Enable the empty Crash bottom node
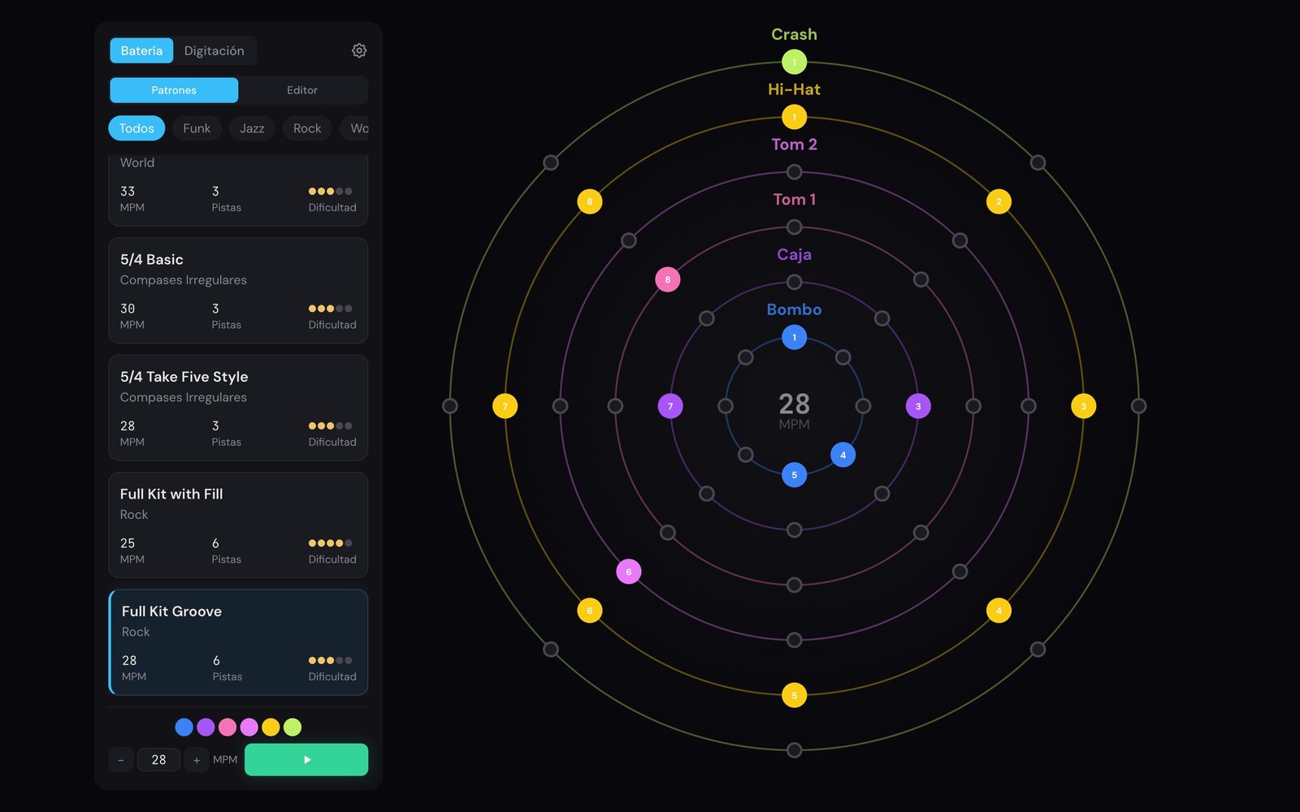 (x=794, y=750)
